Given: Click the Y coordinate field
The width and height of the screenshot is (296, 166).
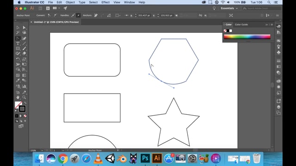Looking at the screenshot, I should (166, 15).
